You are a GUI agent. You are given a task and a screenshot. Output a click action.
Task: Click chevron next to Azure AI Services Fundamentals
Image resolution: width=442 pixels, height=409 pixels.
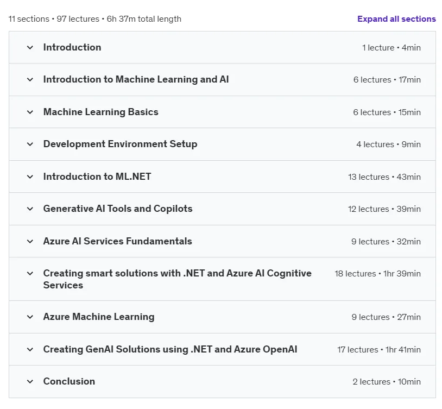point(30,242)
